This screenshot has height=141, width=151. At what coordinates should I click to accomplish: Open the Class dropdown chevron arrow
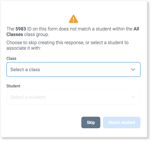(133, 69)
